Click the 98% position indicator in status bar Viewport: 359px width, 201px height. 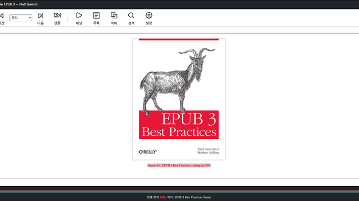click(x=162, y=197)
